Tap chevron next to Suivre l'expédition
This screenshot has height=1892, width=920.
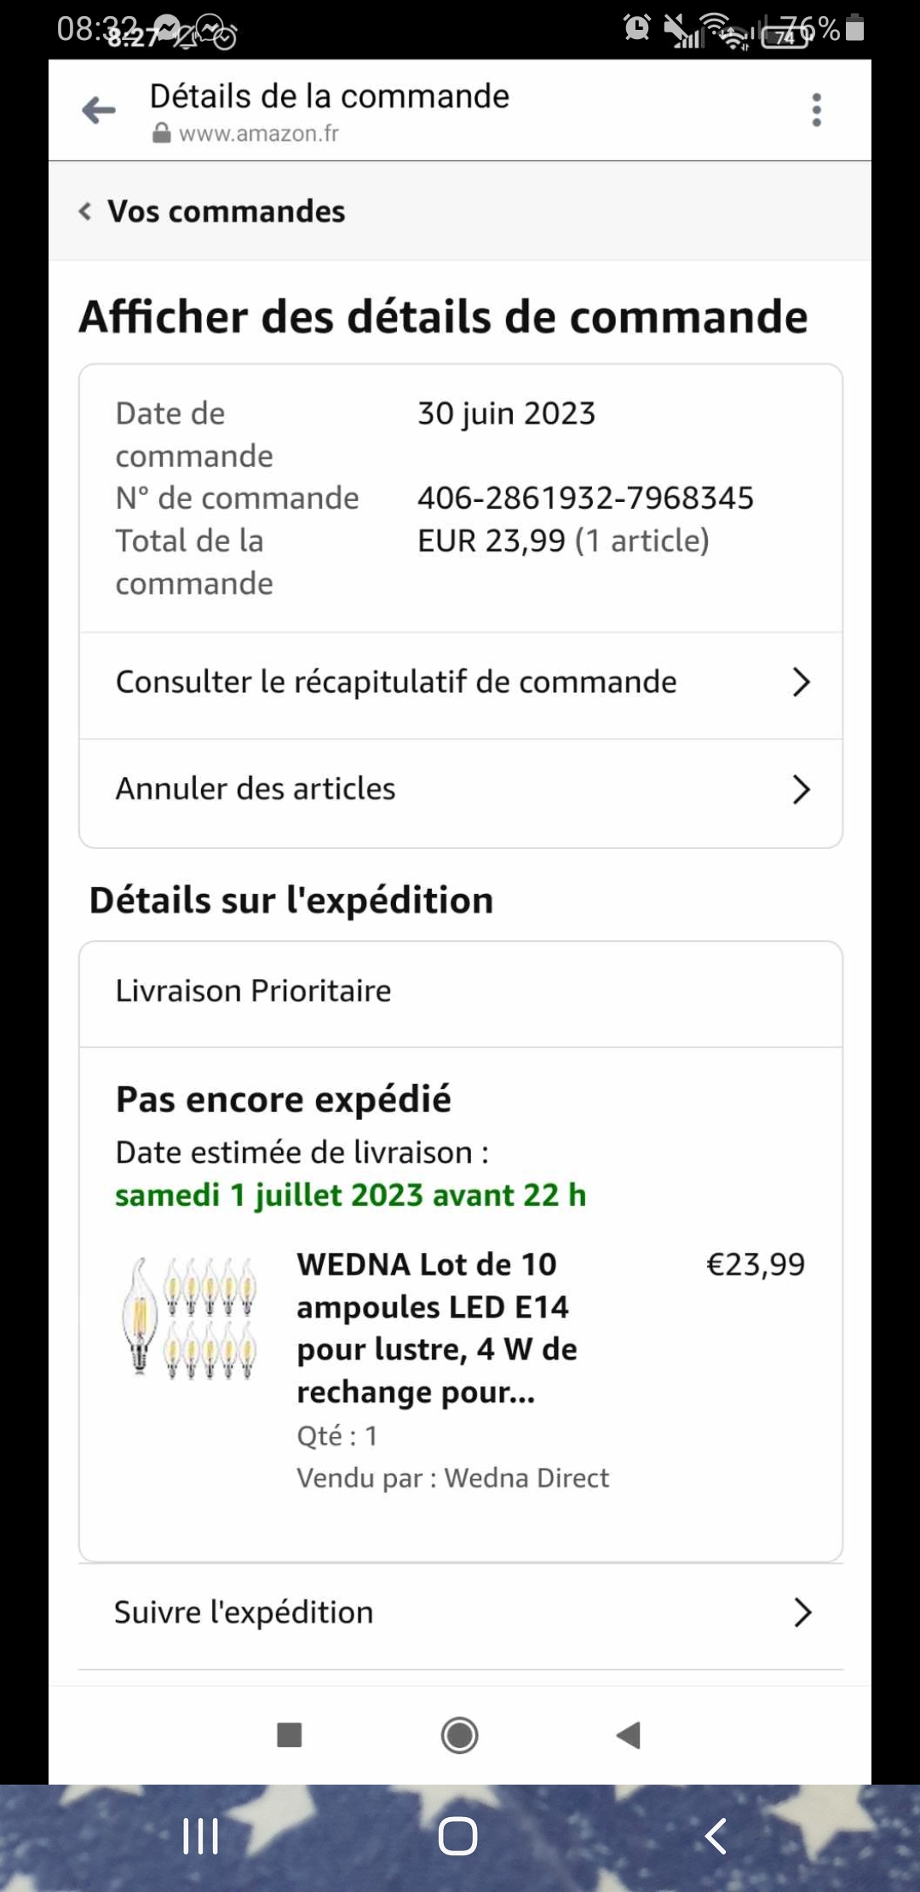[x=802, y=1612]
